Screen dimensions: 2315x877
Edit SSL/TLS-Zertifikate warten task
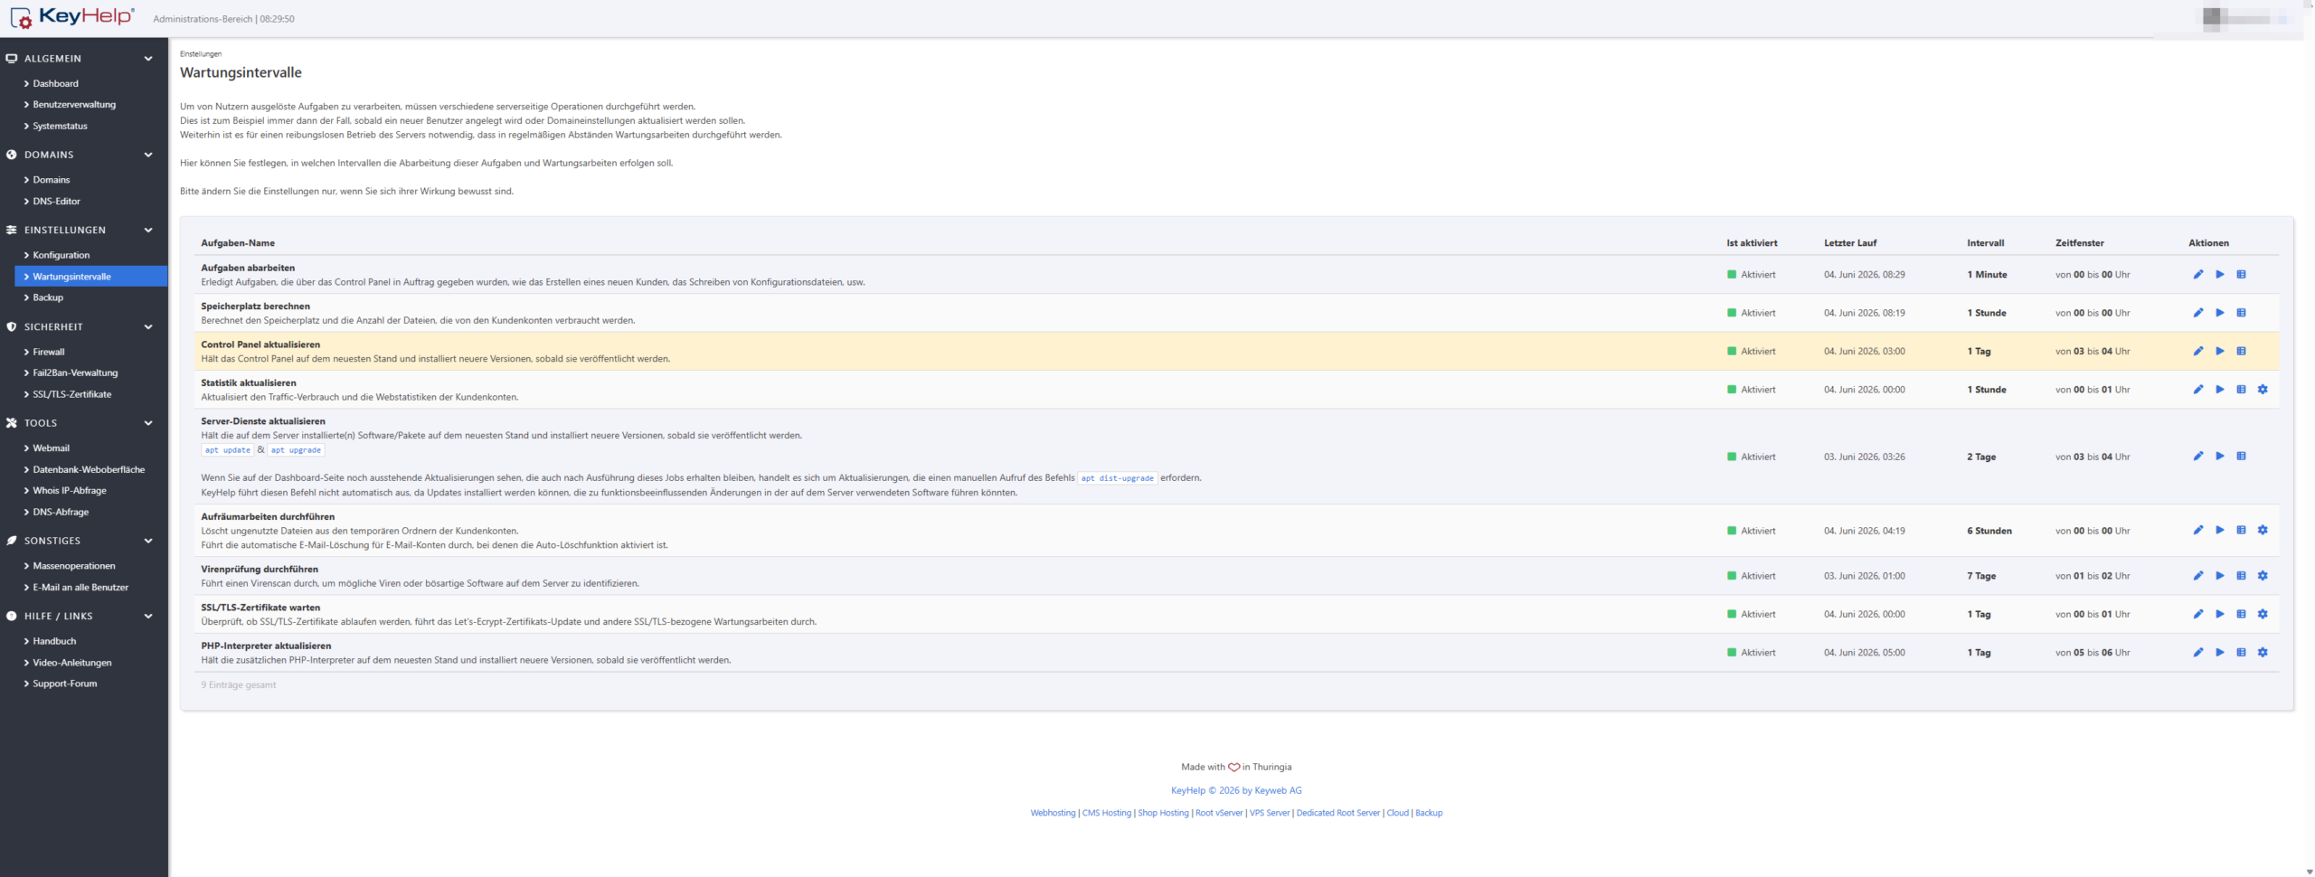coord(2198,614)
